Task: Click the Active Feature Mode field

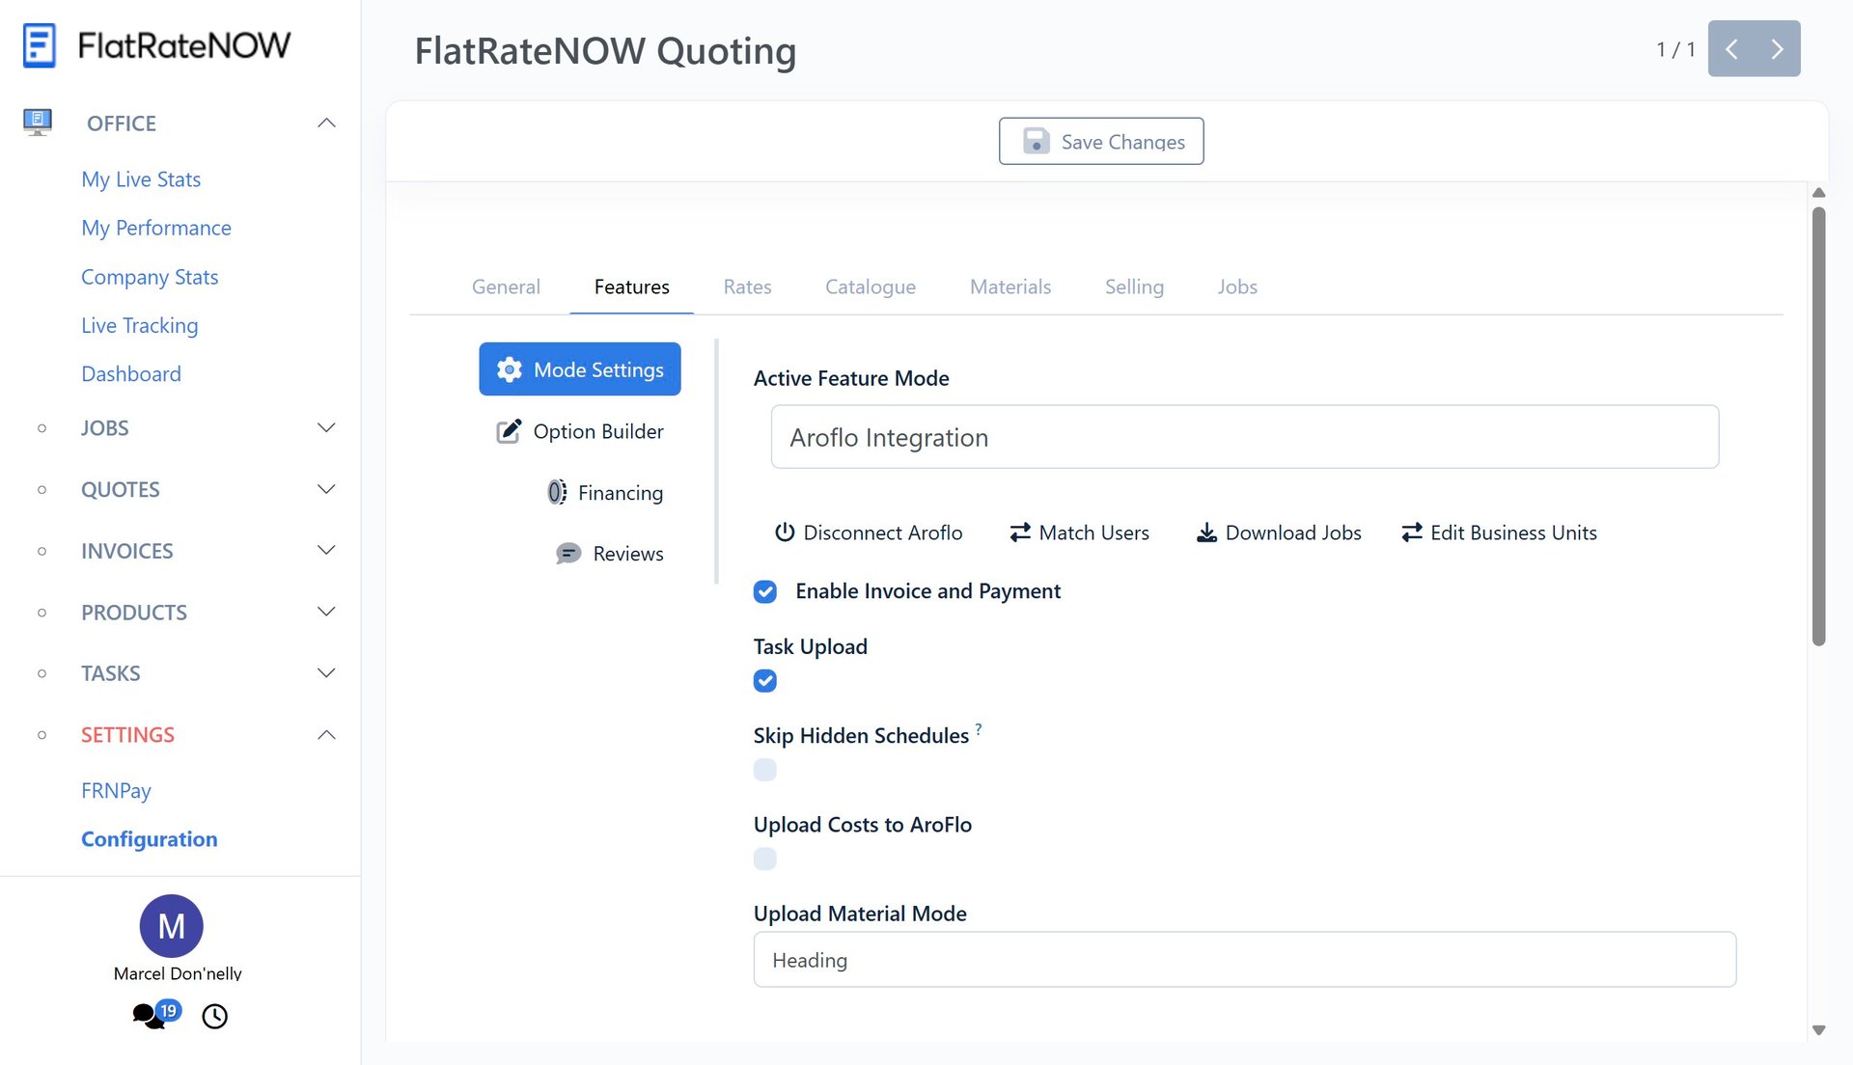Action: tap(1244, 437)
